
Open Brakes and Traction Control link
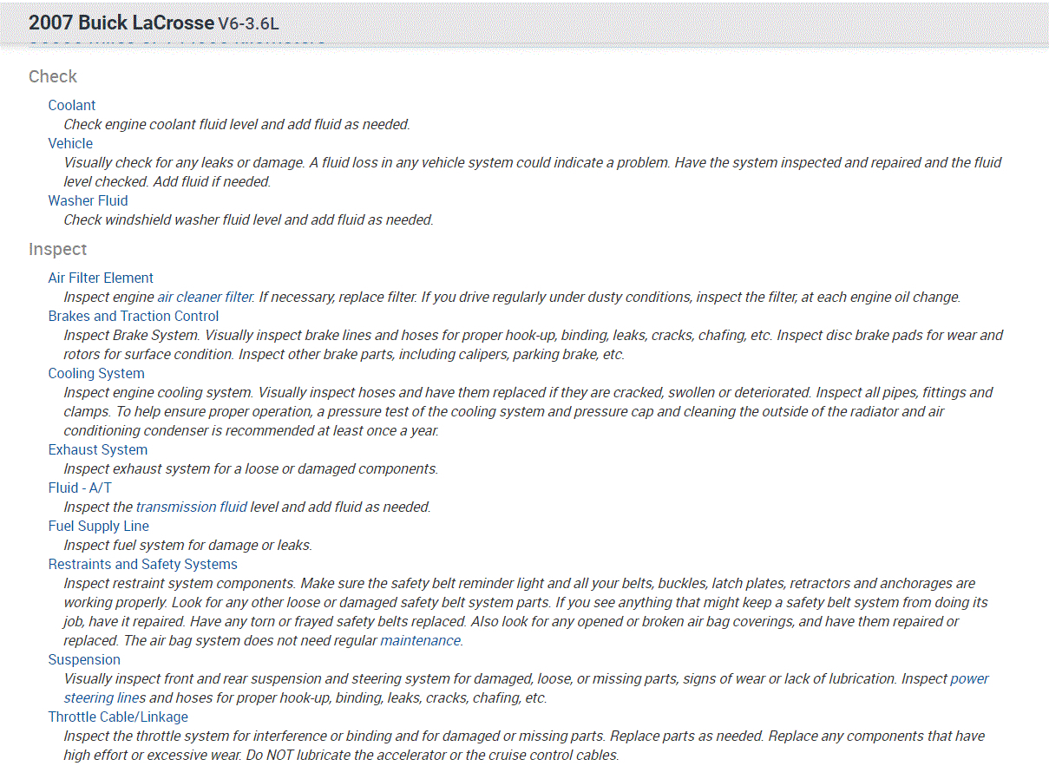coord(134,316)
